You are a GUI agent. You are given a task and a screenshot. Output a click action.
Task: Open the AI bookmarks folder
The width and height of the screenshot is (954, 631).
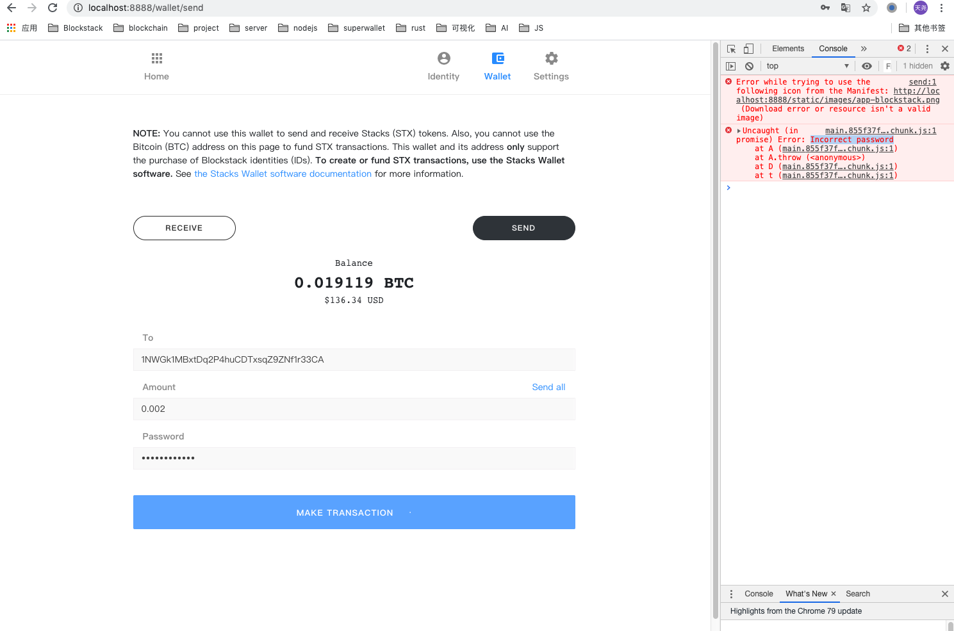coord(497,28)
